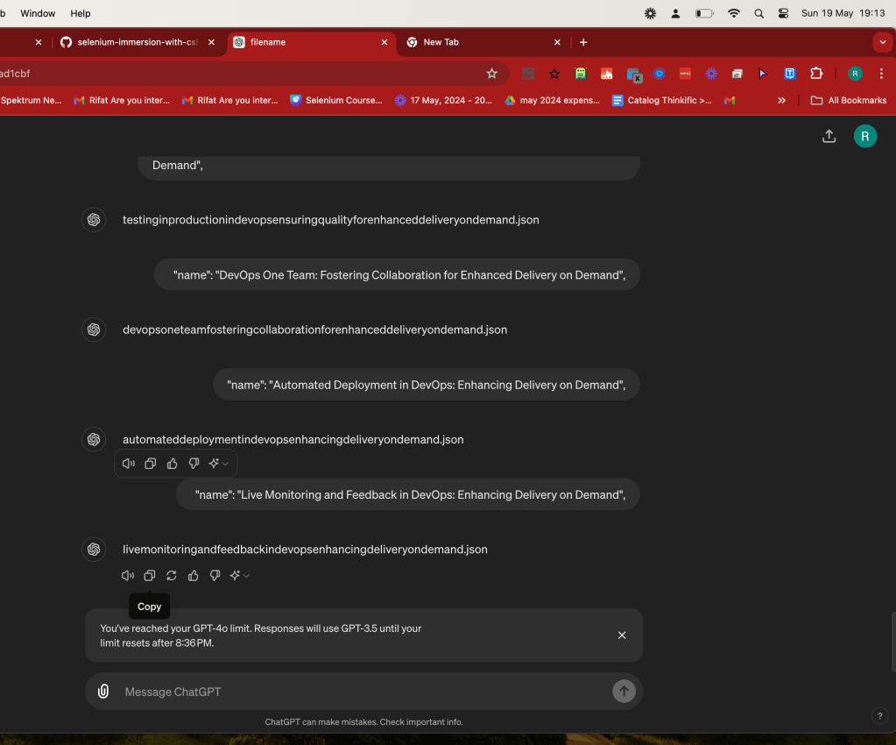
Task: Open the Help menu
Action: pos(80,13)
